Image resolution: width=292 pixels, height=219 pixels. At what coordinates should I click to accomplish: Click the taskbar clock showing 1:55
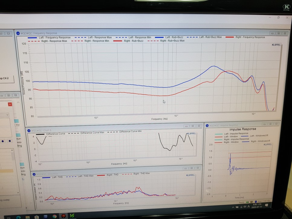[257, 205]
